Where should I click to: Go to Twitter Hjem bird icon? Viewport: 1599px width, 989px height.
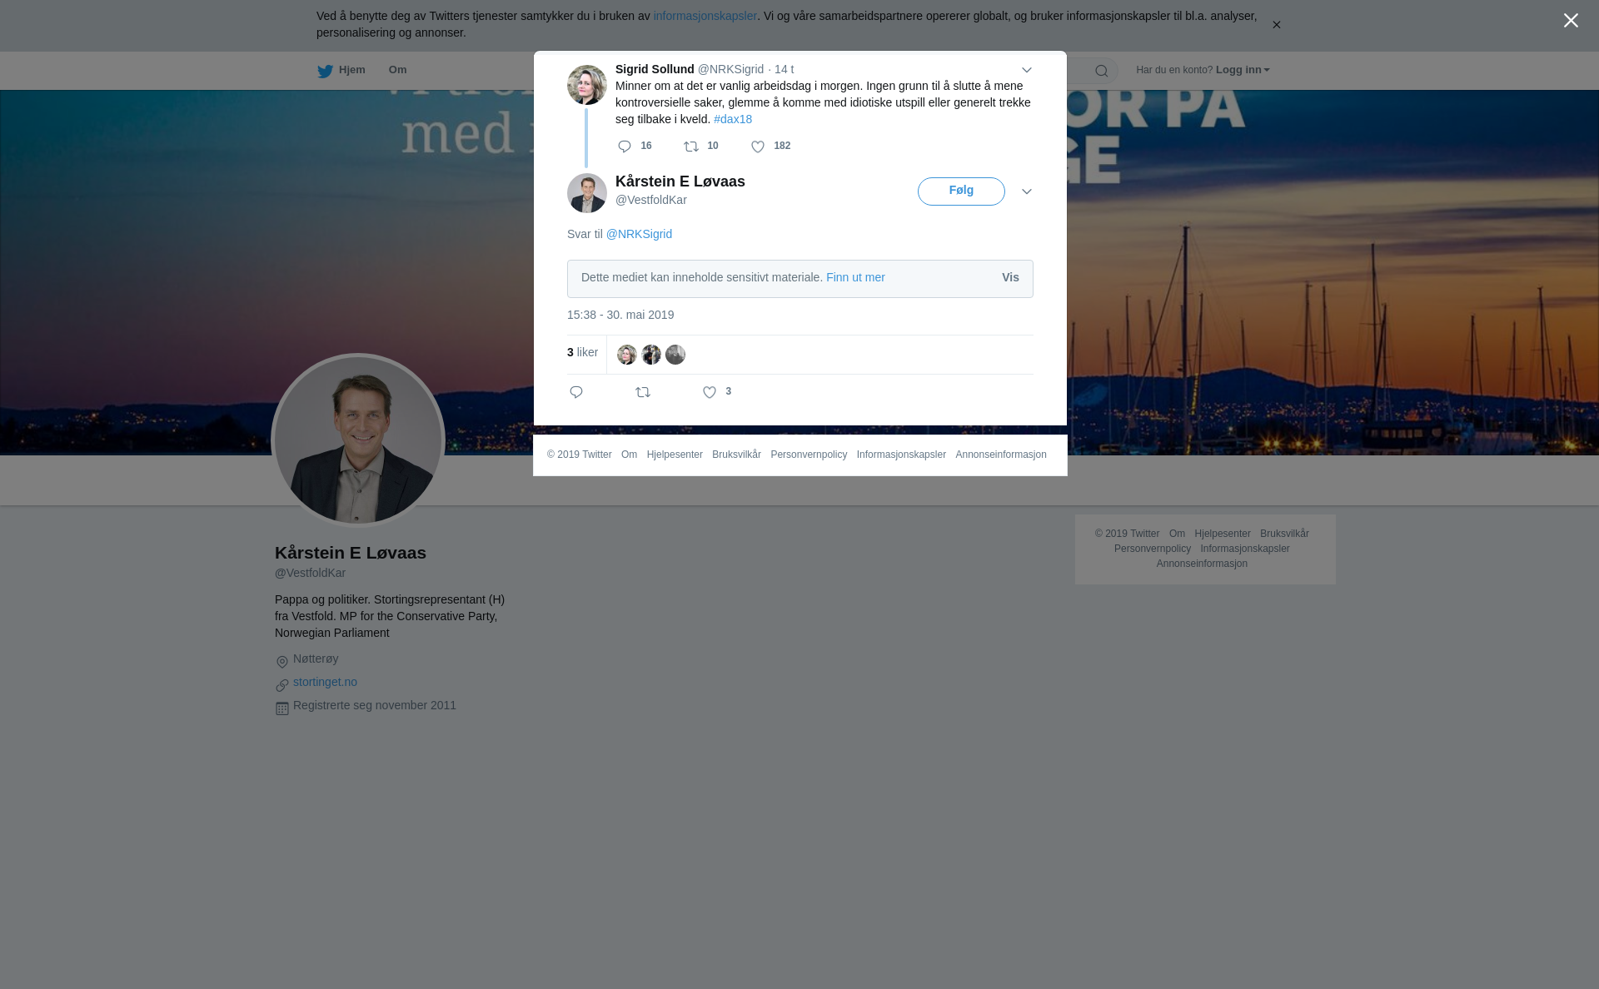tap(325, 71)
